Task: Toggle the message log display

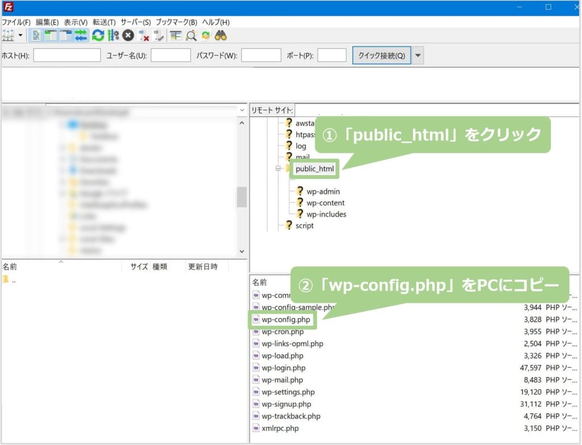Action: click(x=36, y=35)
